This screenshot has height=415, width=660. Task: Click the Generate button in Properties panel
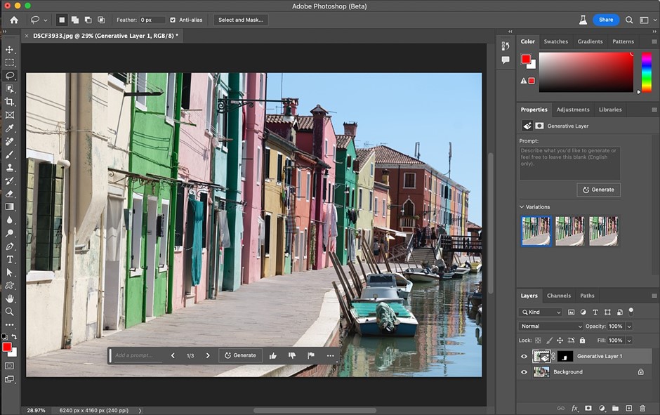pos(598,189)
